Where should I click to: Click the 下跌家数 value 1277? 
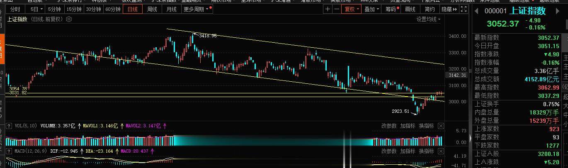point(553,145)
